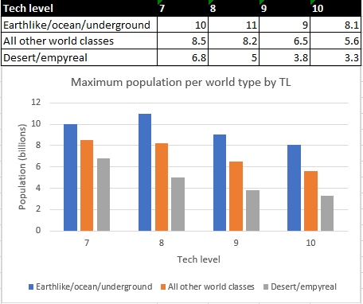
Task: Click the orange bar at tech level 9
Action: click(236, 197)
